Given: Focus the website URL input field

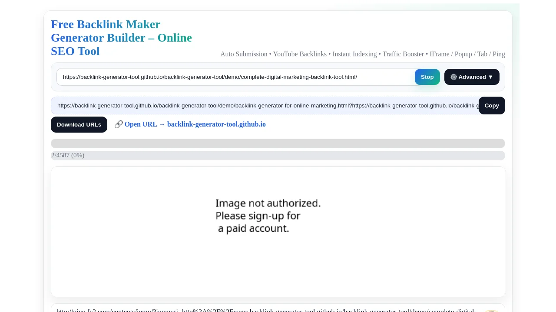Looking at the screenshot, I should click(x=238, y=77).
